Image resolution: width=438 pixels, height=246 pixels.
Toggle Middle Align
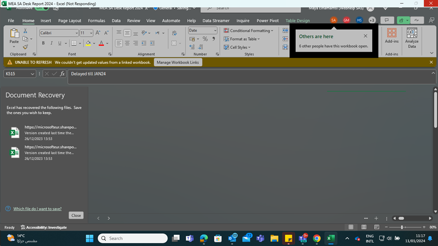tap(127, 33)
